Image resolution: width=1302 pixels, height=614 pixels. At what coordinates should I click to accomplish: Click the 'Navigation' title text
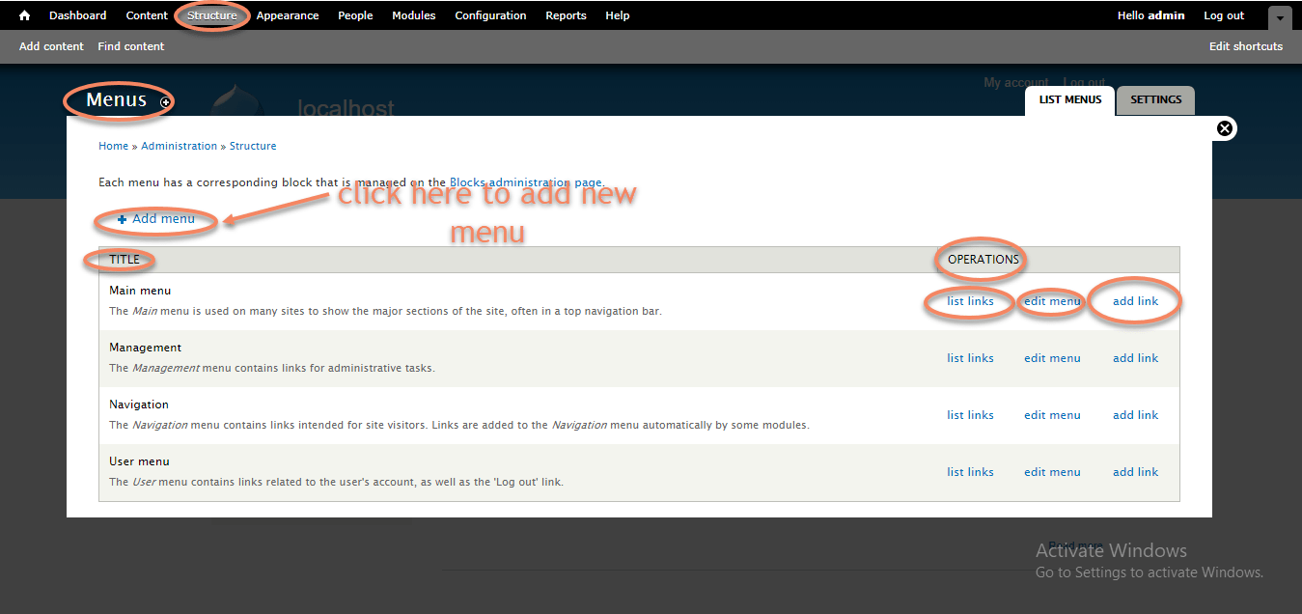coord(139,405)
